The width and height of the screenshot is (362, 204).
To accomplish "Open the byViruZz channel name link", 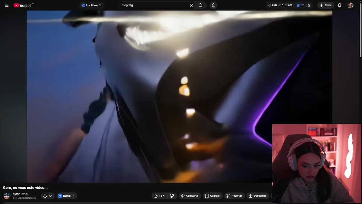I will click(19, 194).
